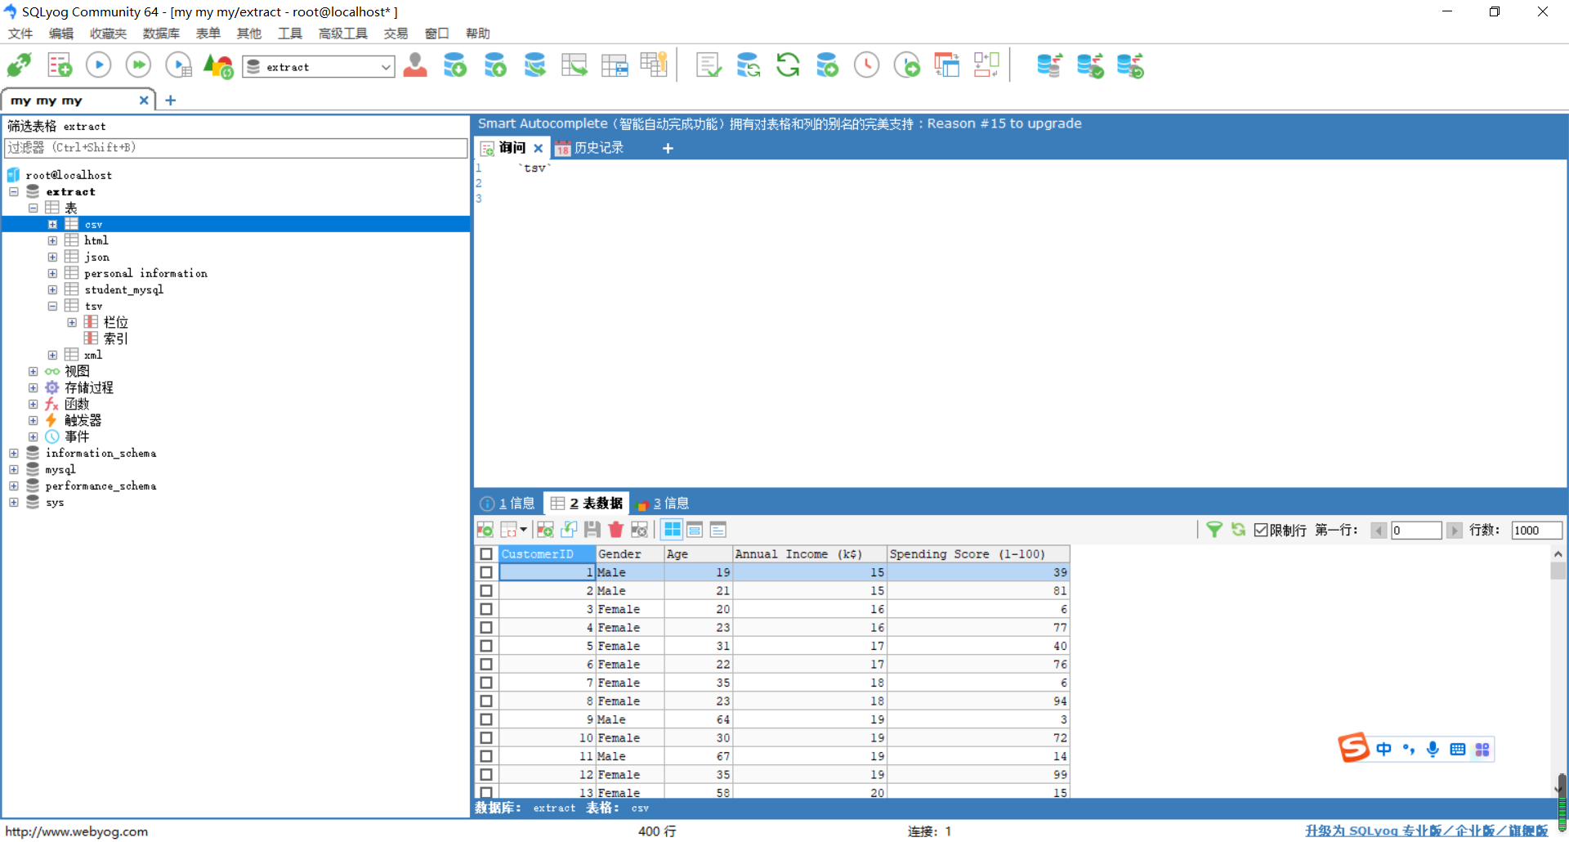The width and height of the screenshot is (1569, 842).
Task: Check the row checkbox for CustomerID 11
Action: click(x=486, y=756)
